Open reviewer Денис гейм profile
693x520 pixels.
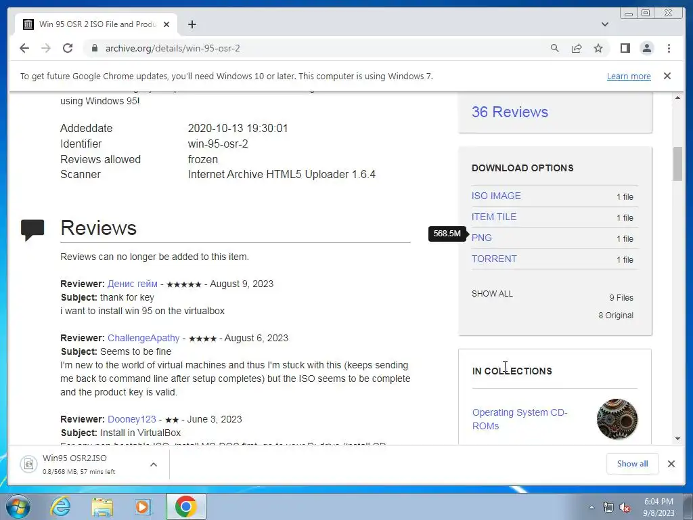click(132, 284)
